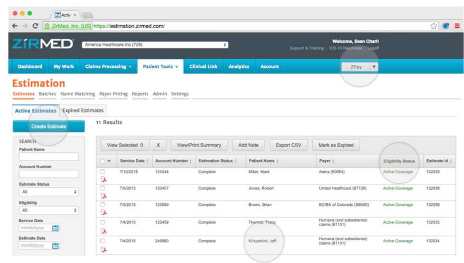The height and width of the screenshot is (263, 464).
Task: Open Admin sub-navigation
Action: pos(160,94)
